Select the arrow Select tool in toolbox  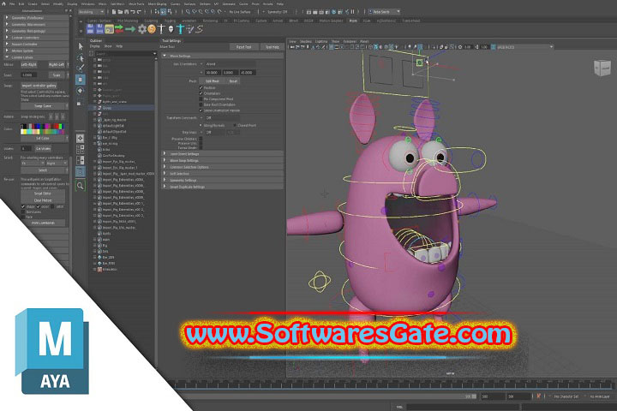point(81,45)
